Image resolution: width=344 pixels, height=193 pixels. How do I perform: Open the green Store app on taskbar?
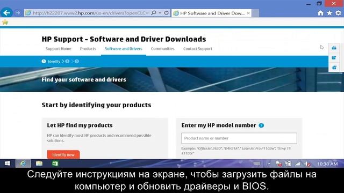coord(55,164)
